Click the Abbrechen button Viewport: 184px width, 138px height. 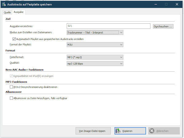pyautogui.click(x=164, y=131)
